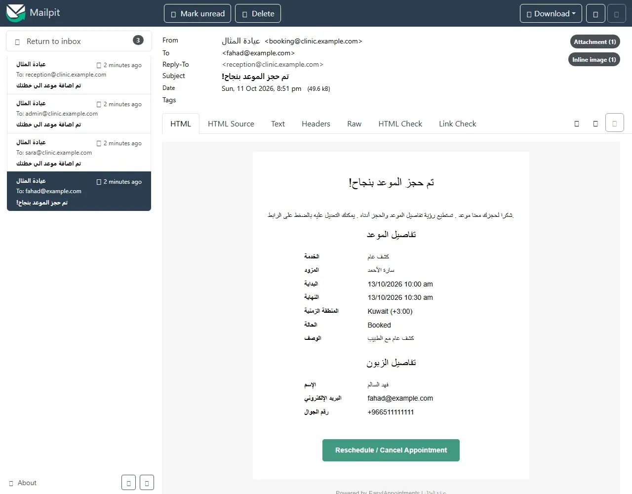Open the About dialog

coord(23,483)
